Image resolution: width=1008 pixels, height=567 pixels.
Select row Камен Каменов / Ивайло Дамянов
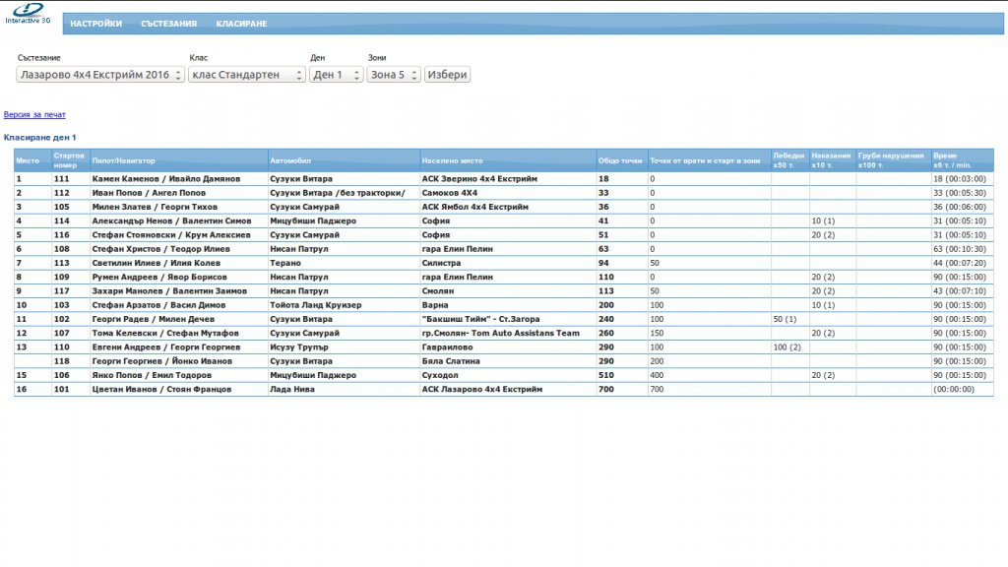[503, 179]
